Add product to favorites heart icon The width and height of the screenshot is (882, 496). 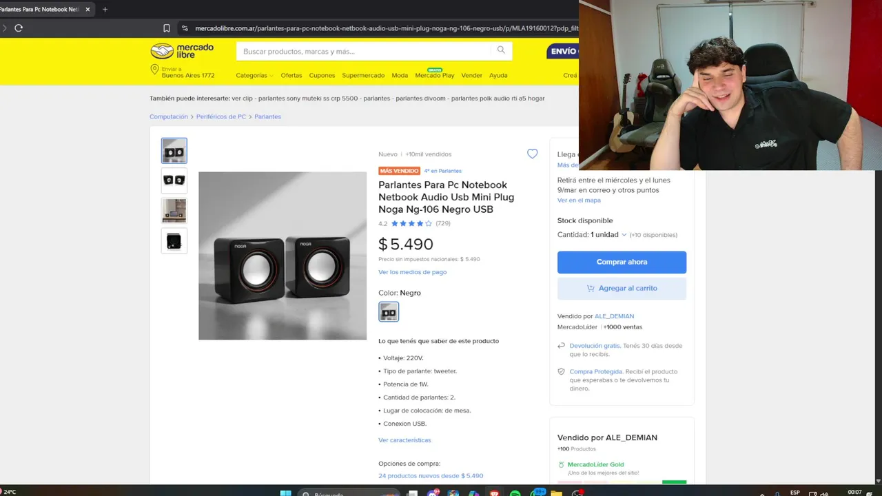[532, 154]
